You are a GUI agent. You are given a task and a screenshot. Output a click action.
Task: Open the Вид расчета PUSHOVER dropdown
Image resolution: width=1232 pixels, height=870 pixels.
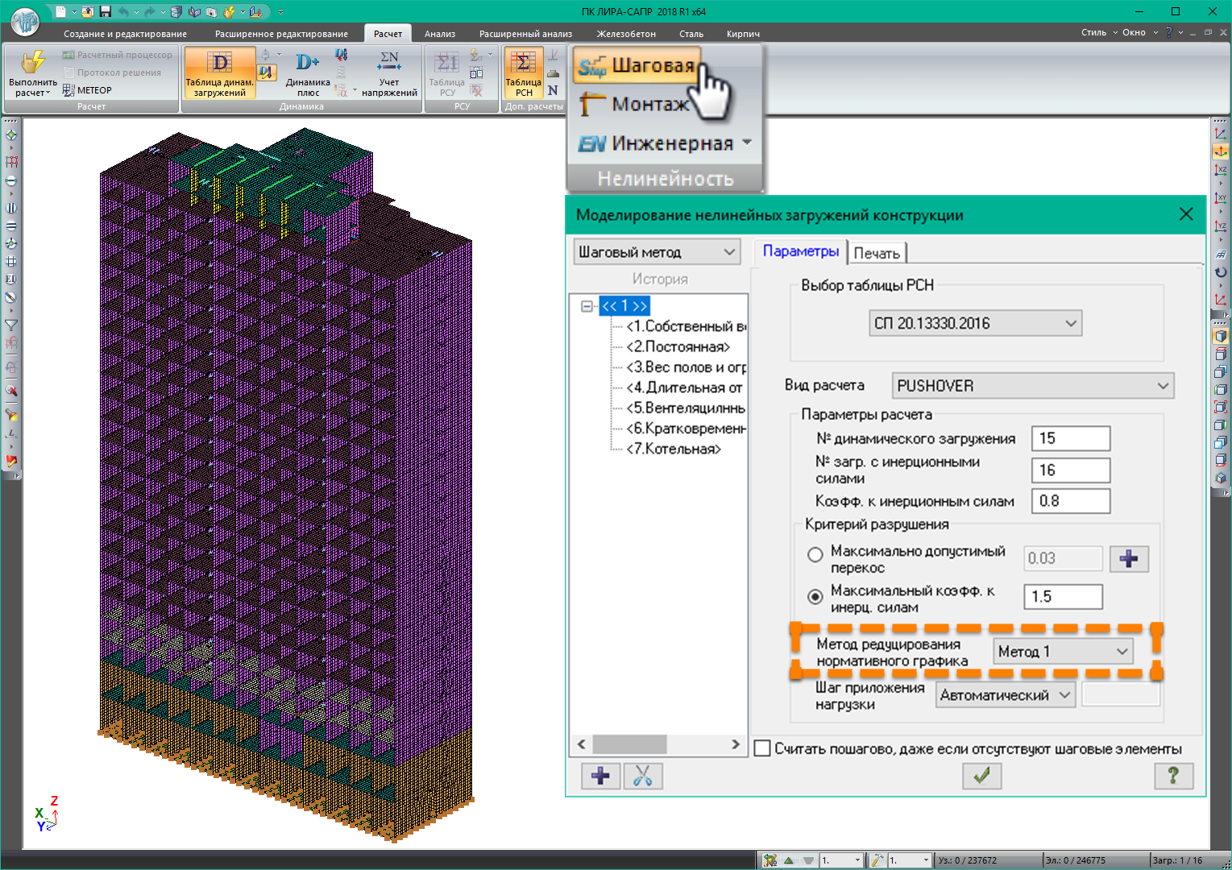1032,386
